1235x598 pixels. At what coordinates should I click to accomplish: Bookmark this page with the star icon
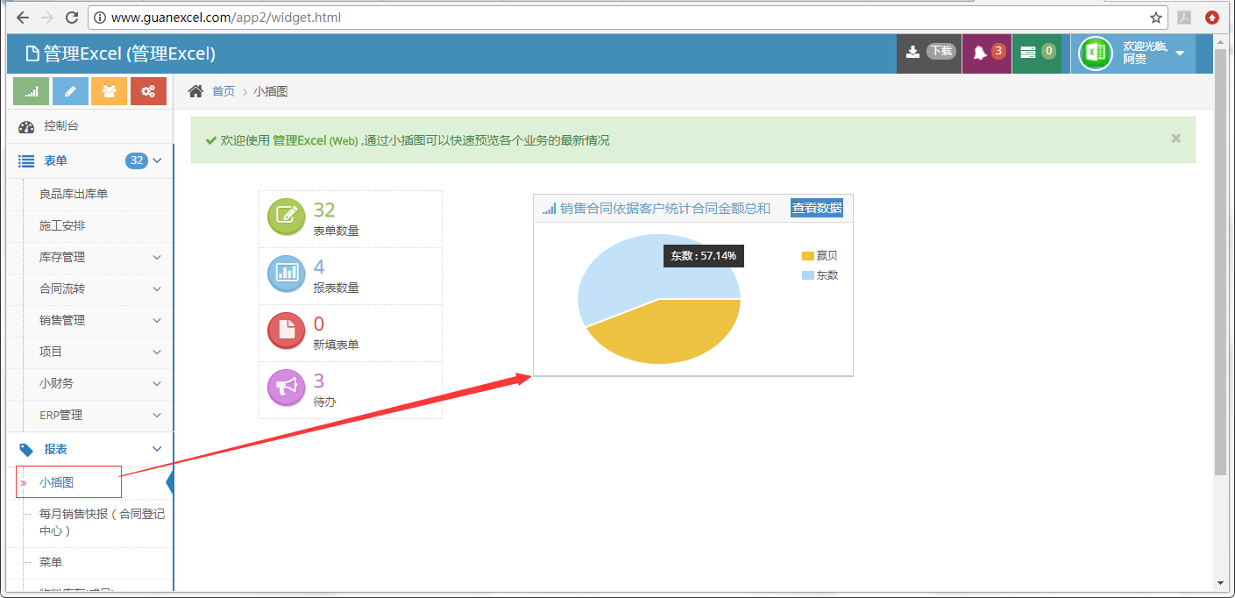(1156, 18)
